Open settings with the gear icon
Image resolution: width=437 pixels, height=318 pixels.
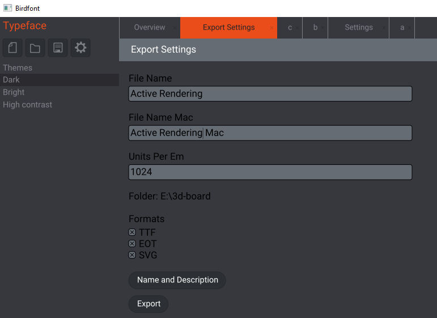click(80, 48)
